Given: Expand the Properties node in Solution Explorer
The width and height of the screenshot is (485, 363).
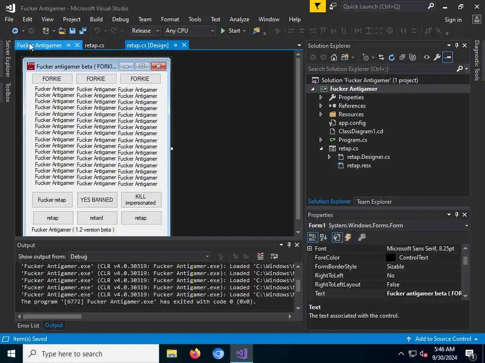Looking at the screenshot, I should click(x=321, y=97).
